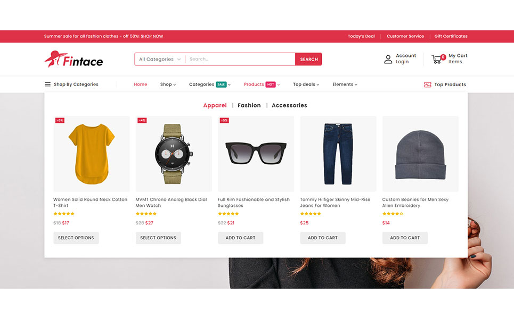The height and width of the screenshot is (319, 514).
Task: Click the star rating under Custom Beanies
Action: [393, 214]
